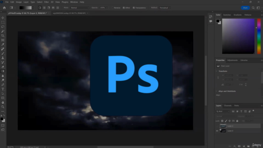
Task: Select the Clone Stamp tool
Action: point(3,58)
